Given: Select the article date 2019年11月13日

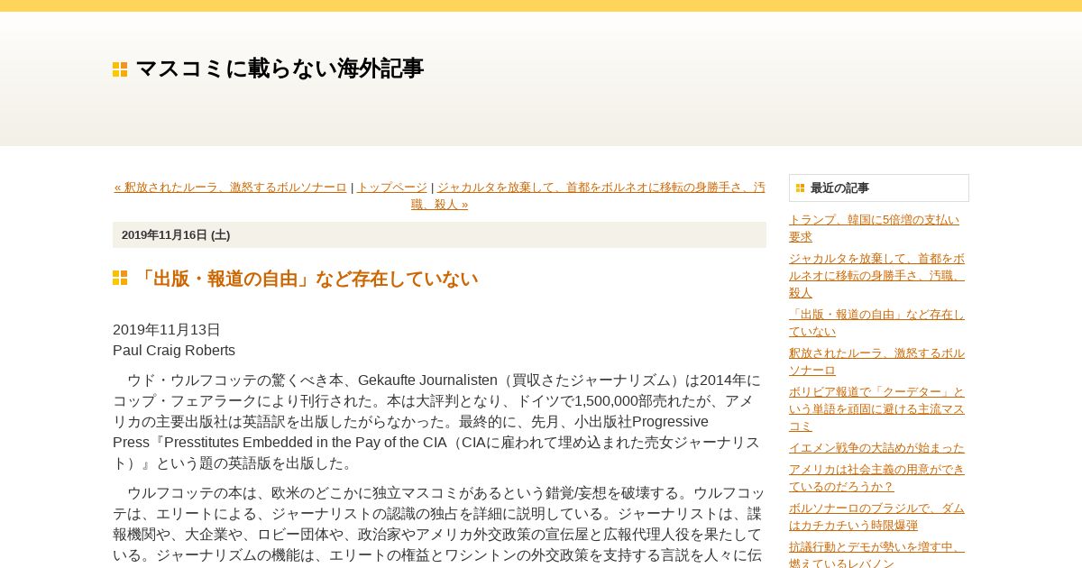Looking at the screenshot, I should click(167, 330).
